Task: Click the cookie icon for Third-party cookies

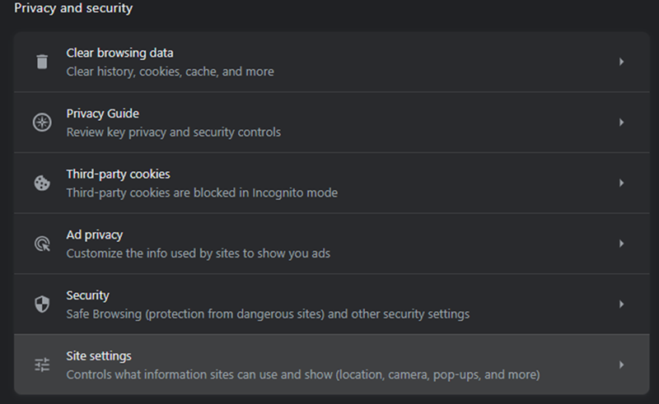Action: [x=42, y=183]
